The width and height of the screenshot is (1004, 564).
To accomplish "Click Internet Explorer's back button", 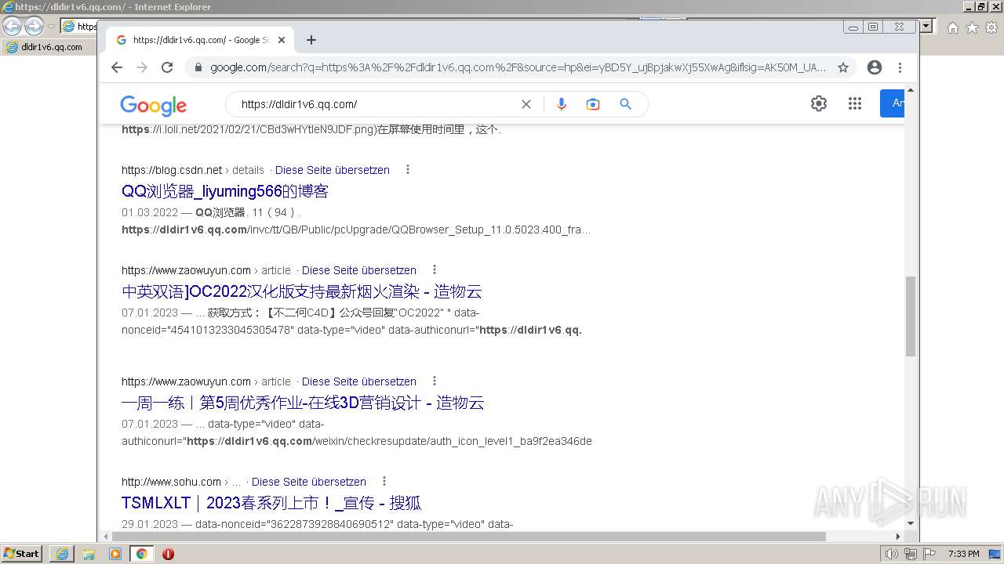I will 12,26.
